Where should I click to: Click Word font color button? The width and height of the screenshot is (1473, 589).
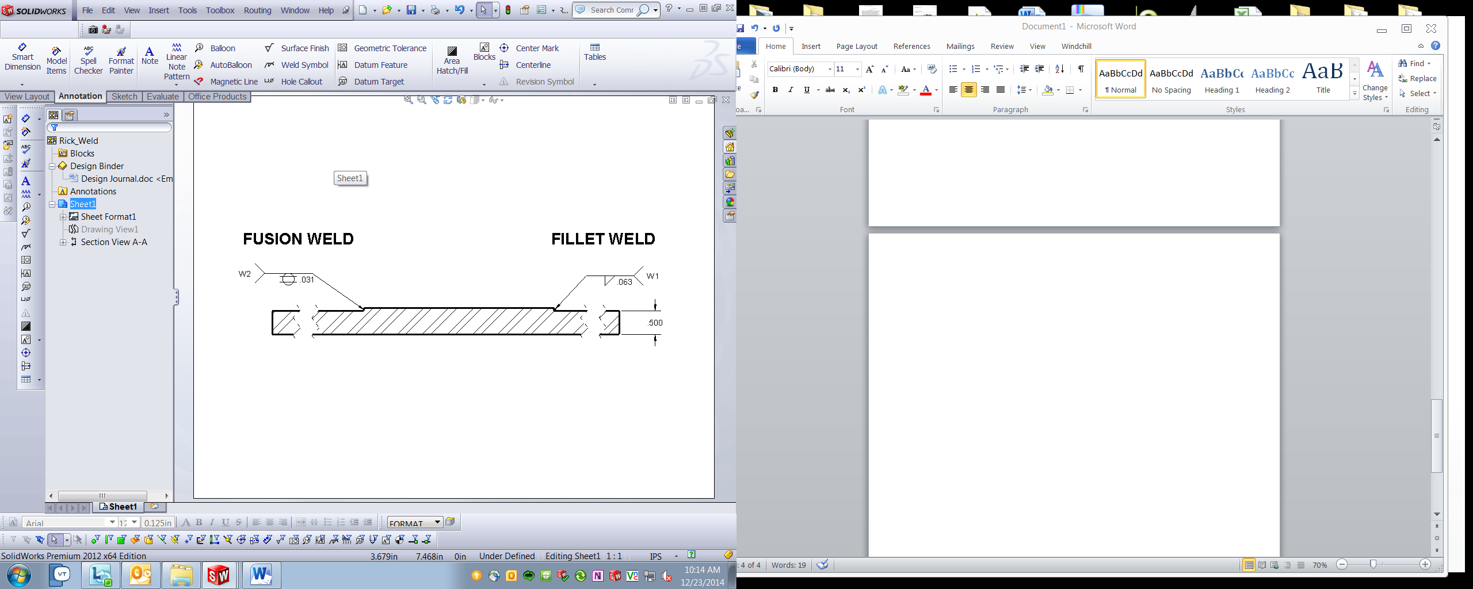click(x=926, y=90)
